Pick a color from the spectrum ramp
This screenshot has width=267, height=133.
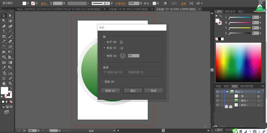coord(238,62)
